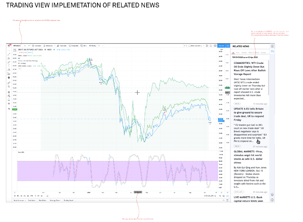Select the pitchfork drawing tool
This screenshot has height=222, width=303.
tap(9, 58)
